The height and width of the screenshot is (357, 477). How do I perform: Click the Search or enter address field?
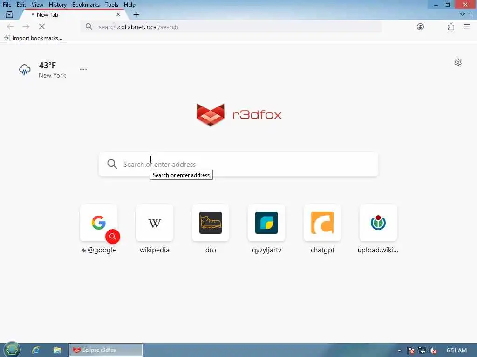coord(238,164)
